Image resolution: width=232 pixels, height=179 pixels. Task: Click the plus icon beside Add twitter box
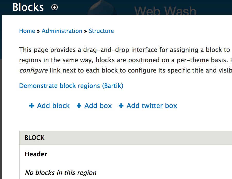coord(121,105)
